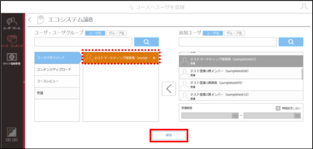Open the サイト情報管理 sidebar section
This screenshot has height=149, width=313.
click(x=11, y=59)
